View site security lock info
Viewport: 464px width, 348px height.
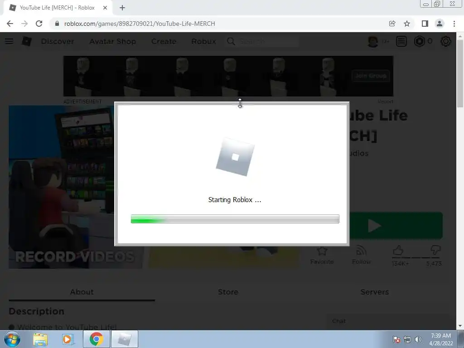[x=57, y=24]
